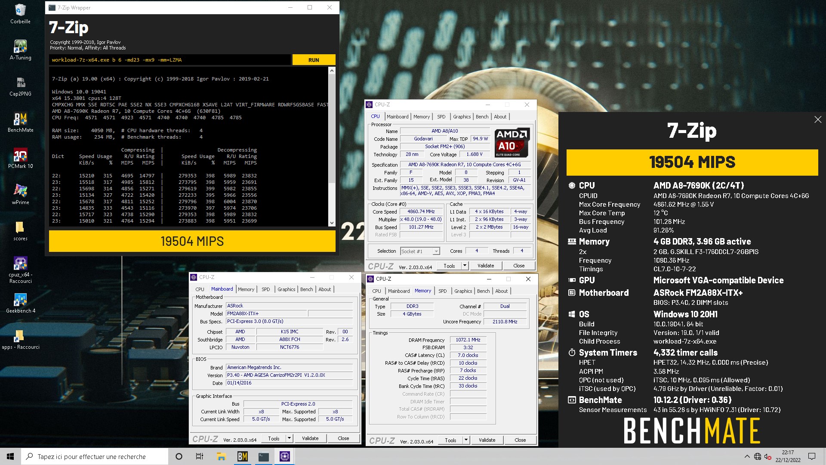
Task: Click Close in Memory CPU-Z window
Action: point(520,440)
